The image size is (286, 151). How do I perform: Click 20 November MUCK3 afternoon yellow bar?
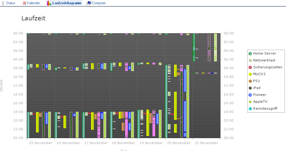pyautogui.click(x=175, y=106)
